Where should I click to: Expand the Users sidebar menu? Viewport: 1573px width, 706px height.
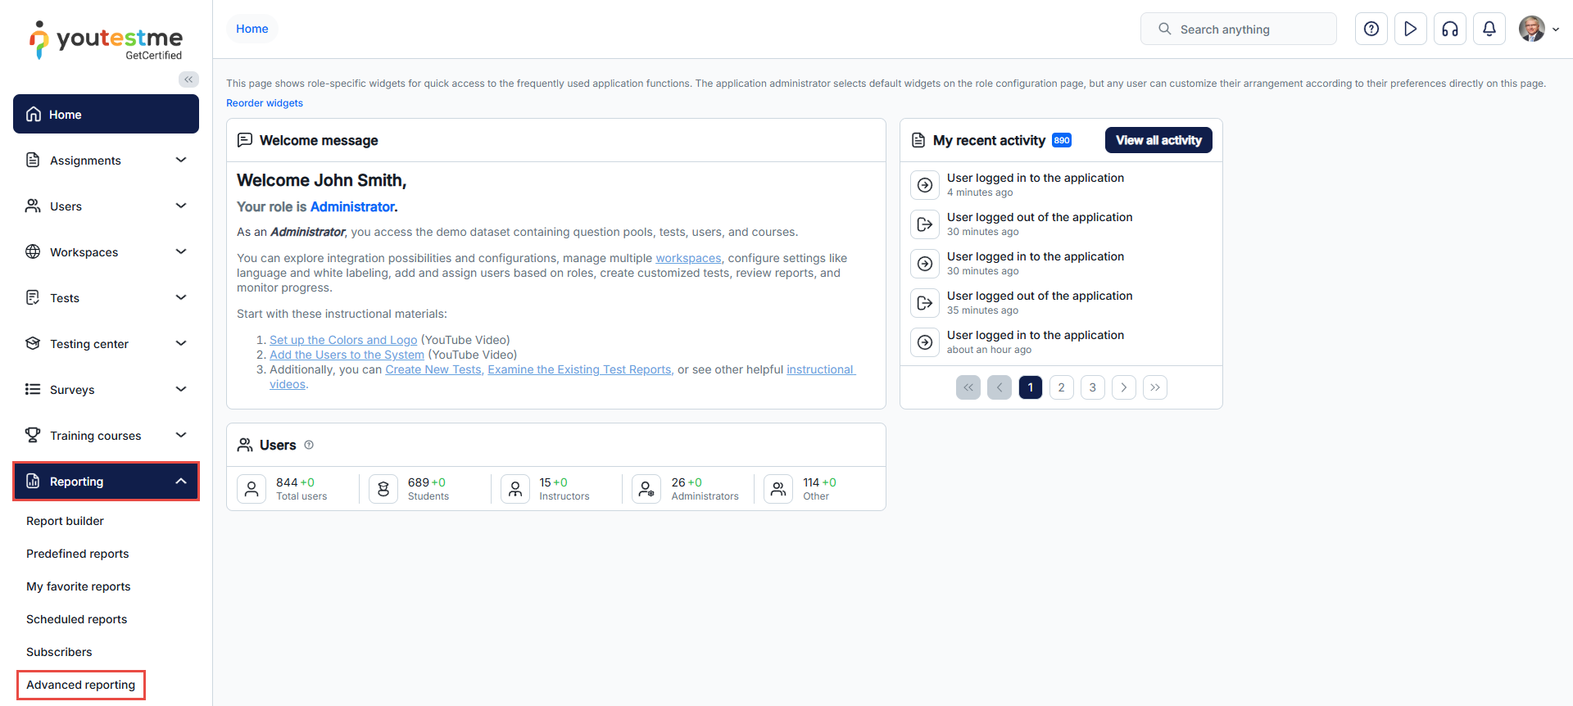tap(106, 206)
